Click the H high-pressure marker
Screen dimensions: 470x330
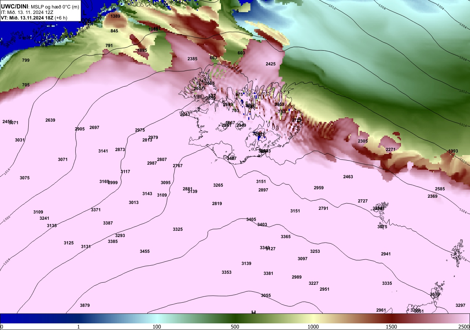click(x=253, y=312)
